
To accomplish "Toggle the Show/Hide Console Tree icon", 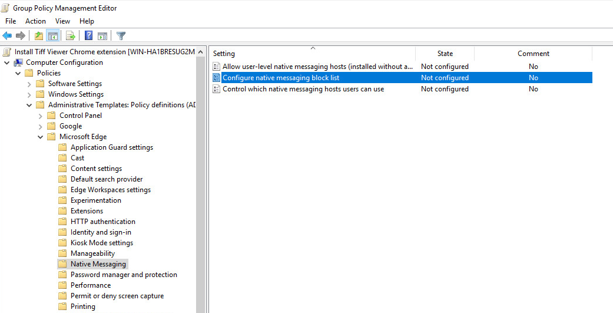I will tap(52, 36).
